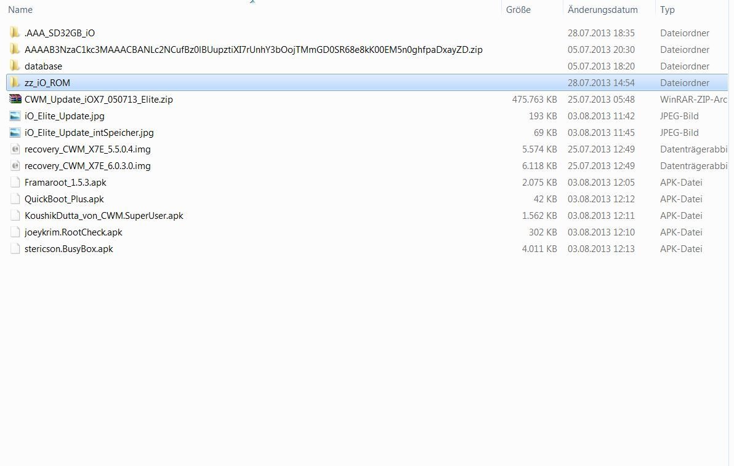Sort by the Typ column header
This screenshot has height=466, width=734.
(x=667, y=10)
